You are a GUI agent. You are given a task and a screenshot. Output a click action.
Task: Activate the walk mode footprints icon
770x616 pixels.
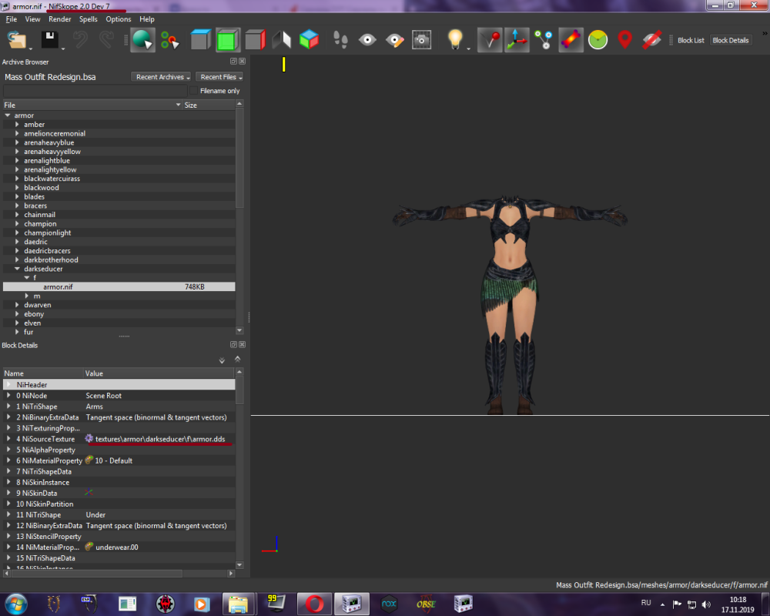click(x=340, y=40)
